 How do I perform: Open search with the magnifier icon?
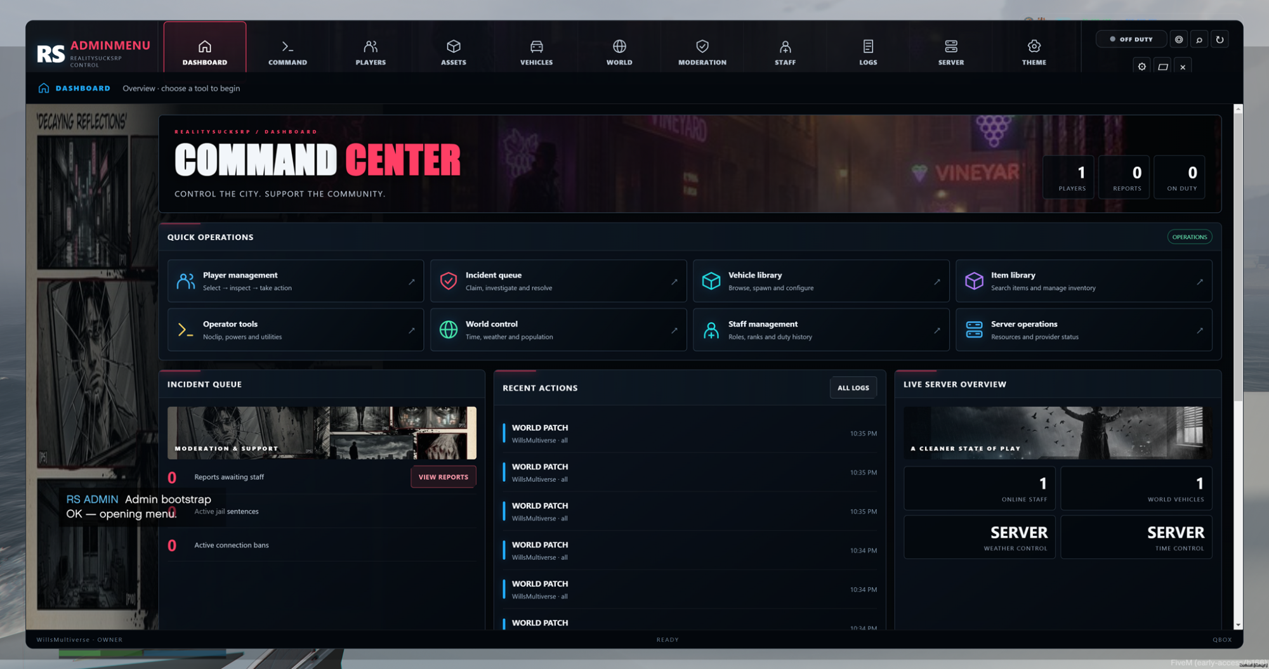[x=1199, y=39]
